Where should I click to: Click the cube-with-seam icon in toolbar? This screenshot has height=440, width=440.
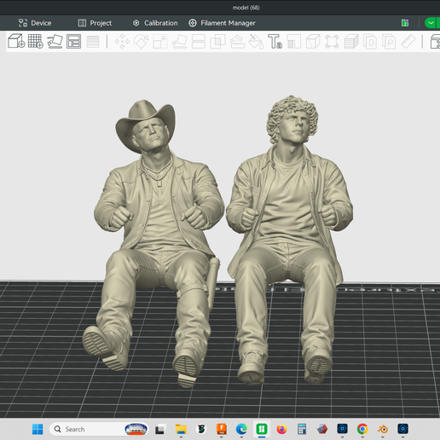pos(313,42)
